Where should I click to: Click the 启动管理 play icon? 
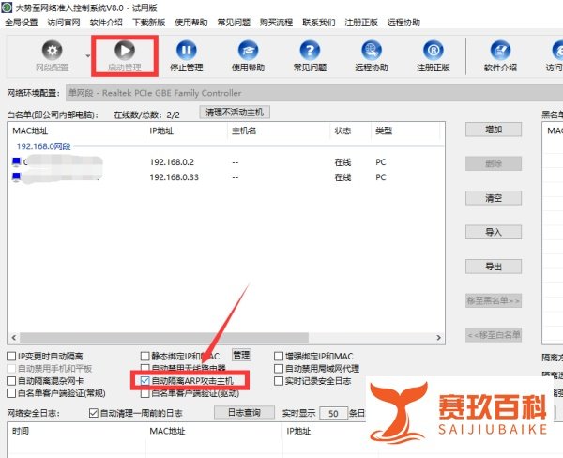coord(125,51)
